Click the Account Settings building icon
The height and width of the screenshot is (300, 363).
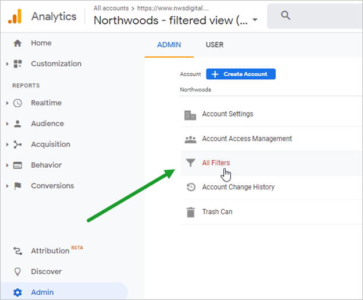point(190,115)
